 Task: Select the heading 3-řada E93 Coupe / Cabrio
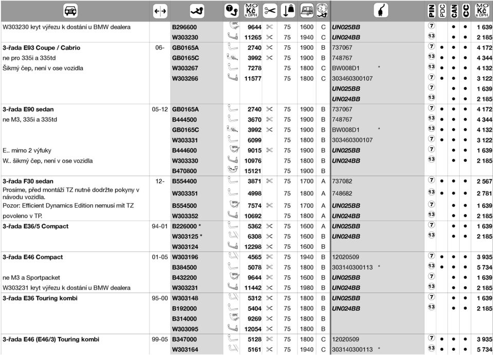pos(42,48)
